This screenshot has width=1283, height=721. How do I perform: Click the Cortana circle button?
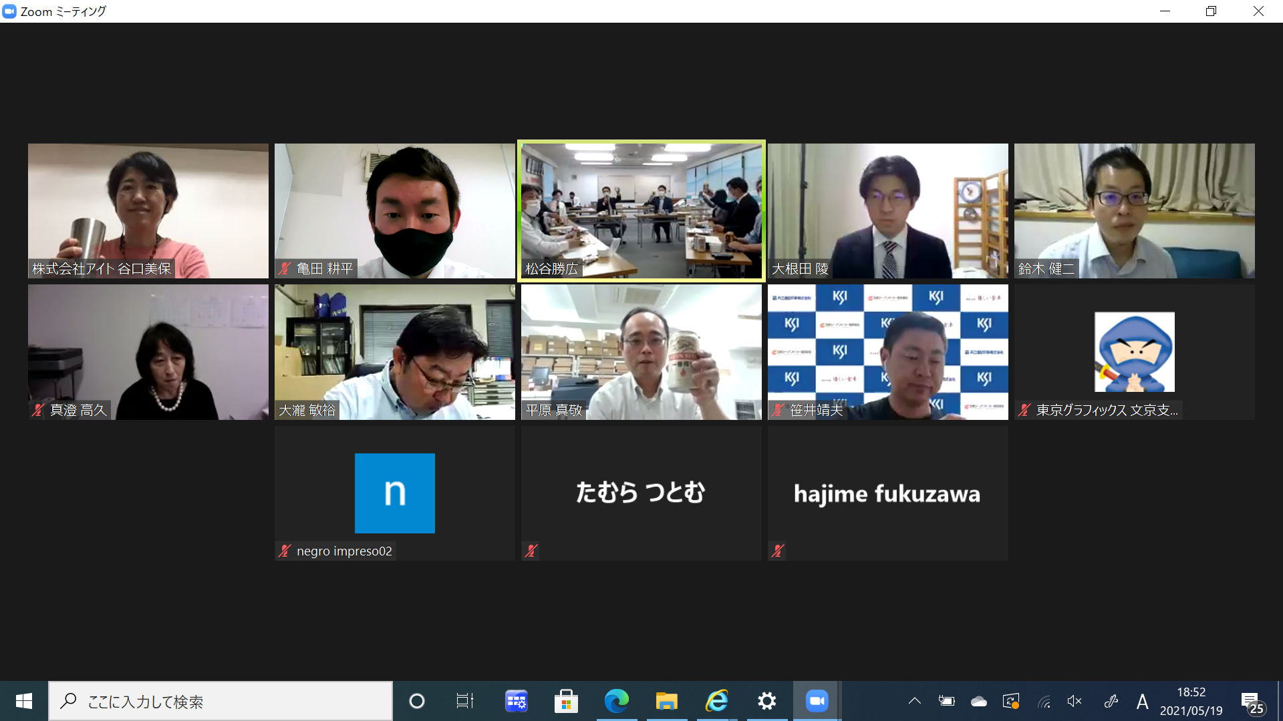417,701
